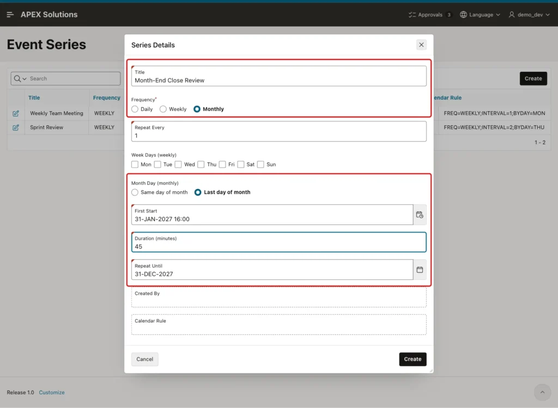Close the Series Details dialog
Viewport: 558px width, 408px height.
(x=421, y=45)
